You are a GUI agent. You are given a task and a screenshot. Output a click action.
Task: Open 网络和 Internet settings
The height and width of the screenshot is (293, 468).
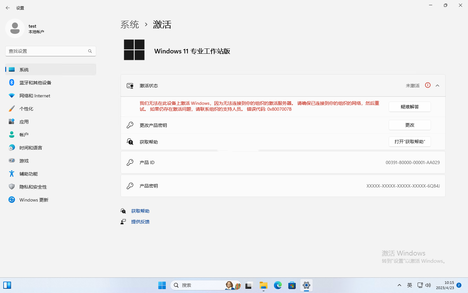pos(51,96)
